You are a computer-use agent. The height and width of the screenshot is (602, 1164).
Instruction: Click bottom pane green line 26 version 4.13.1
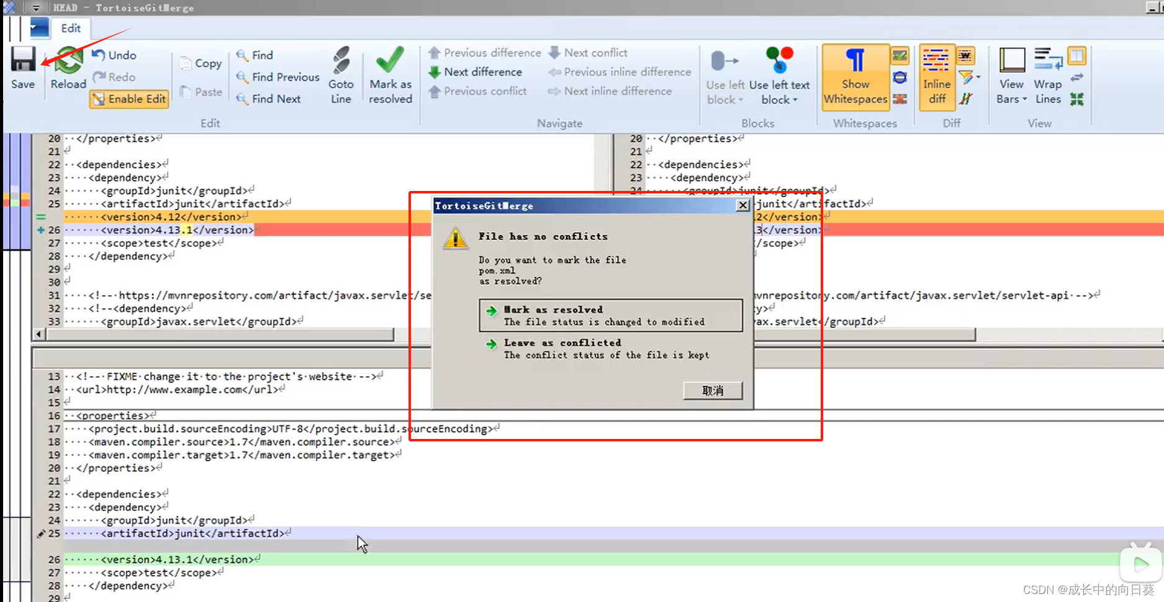coord(163,559)
